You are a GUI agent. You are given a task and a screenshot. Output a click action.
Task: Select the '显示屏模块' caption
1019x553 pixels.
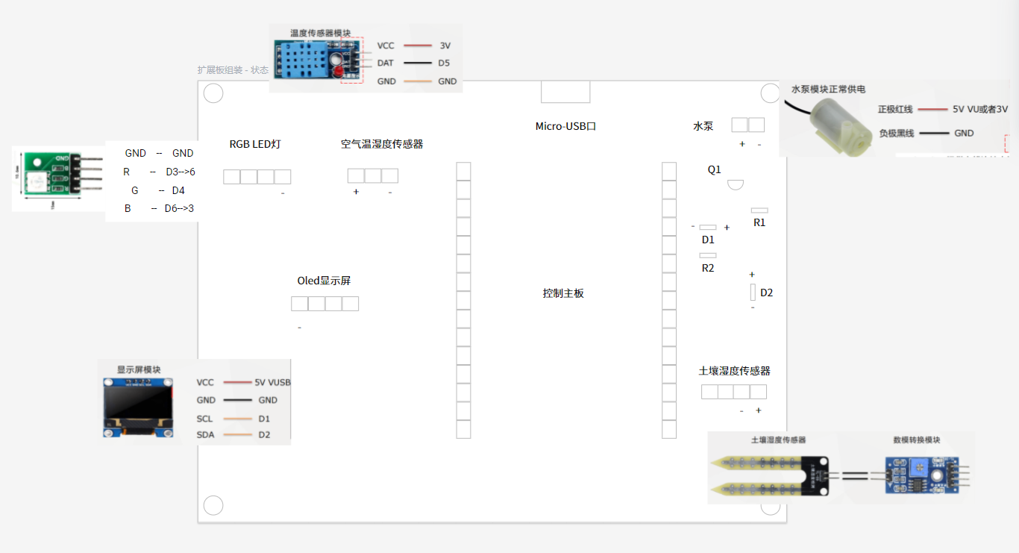point(139,369)
